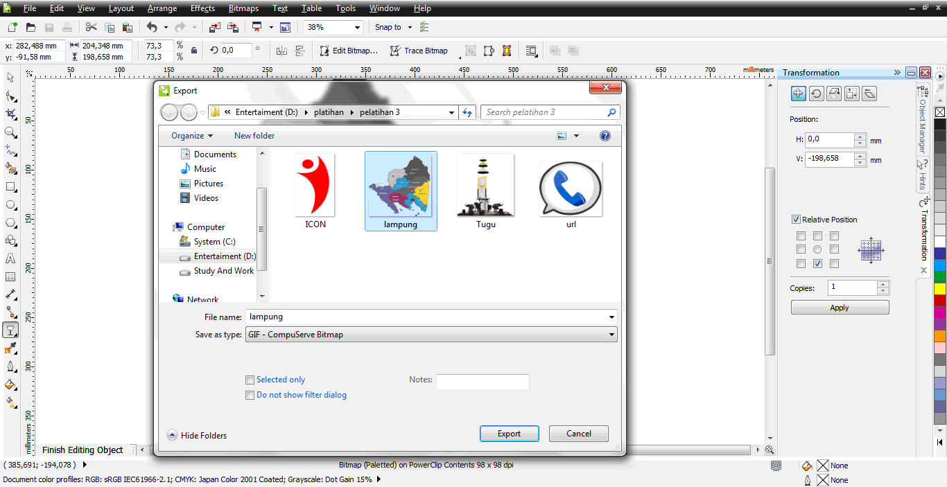Select the Fill bucket tool

coord(10,384)
